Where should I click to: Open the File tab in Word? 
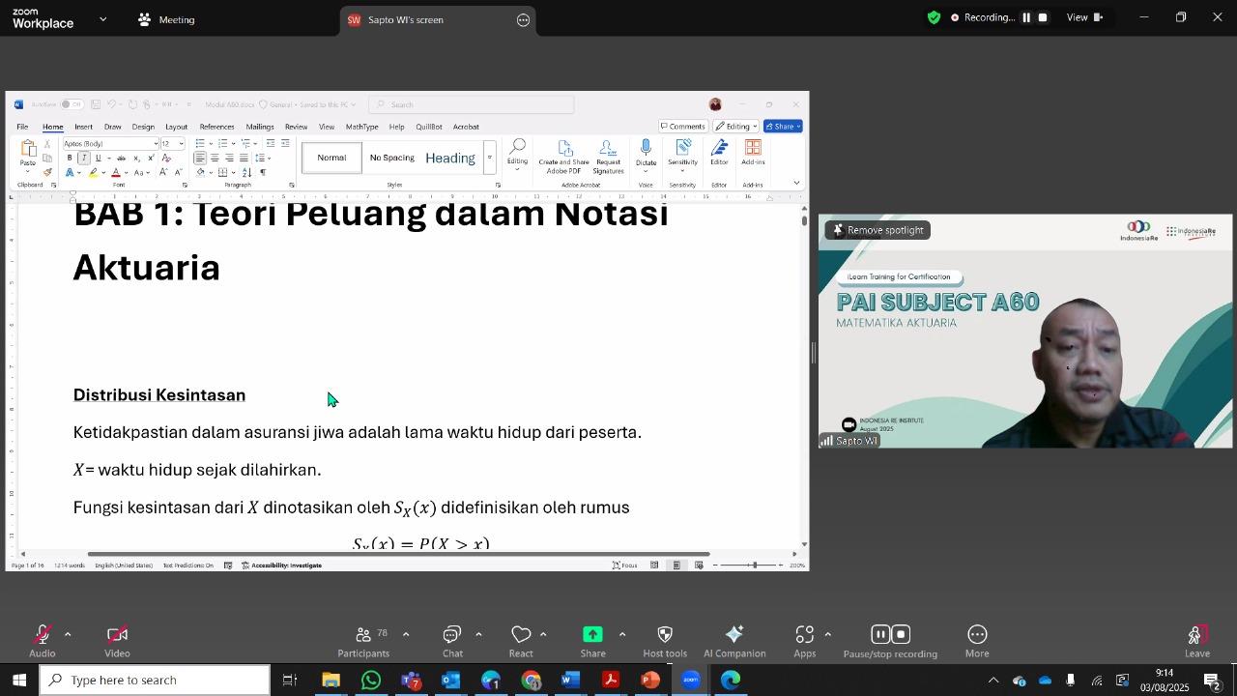(x=22, y=127)
